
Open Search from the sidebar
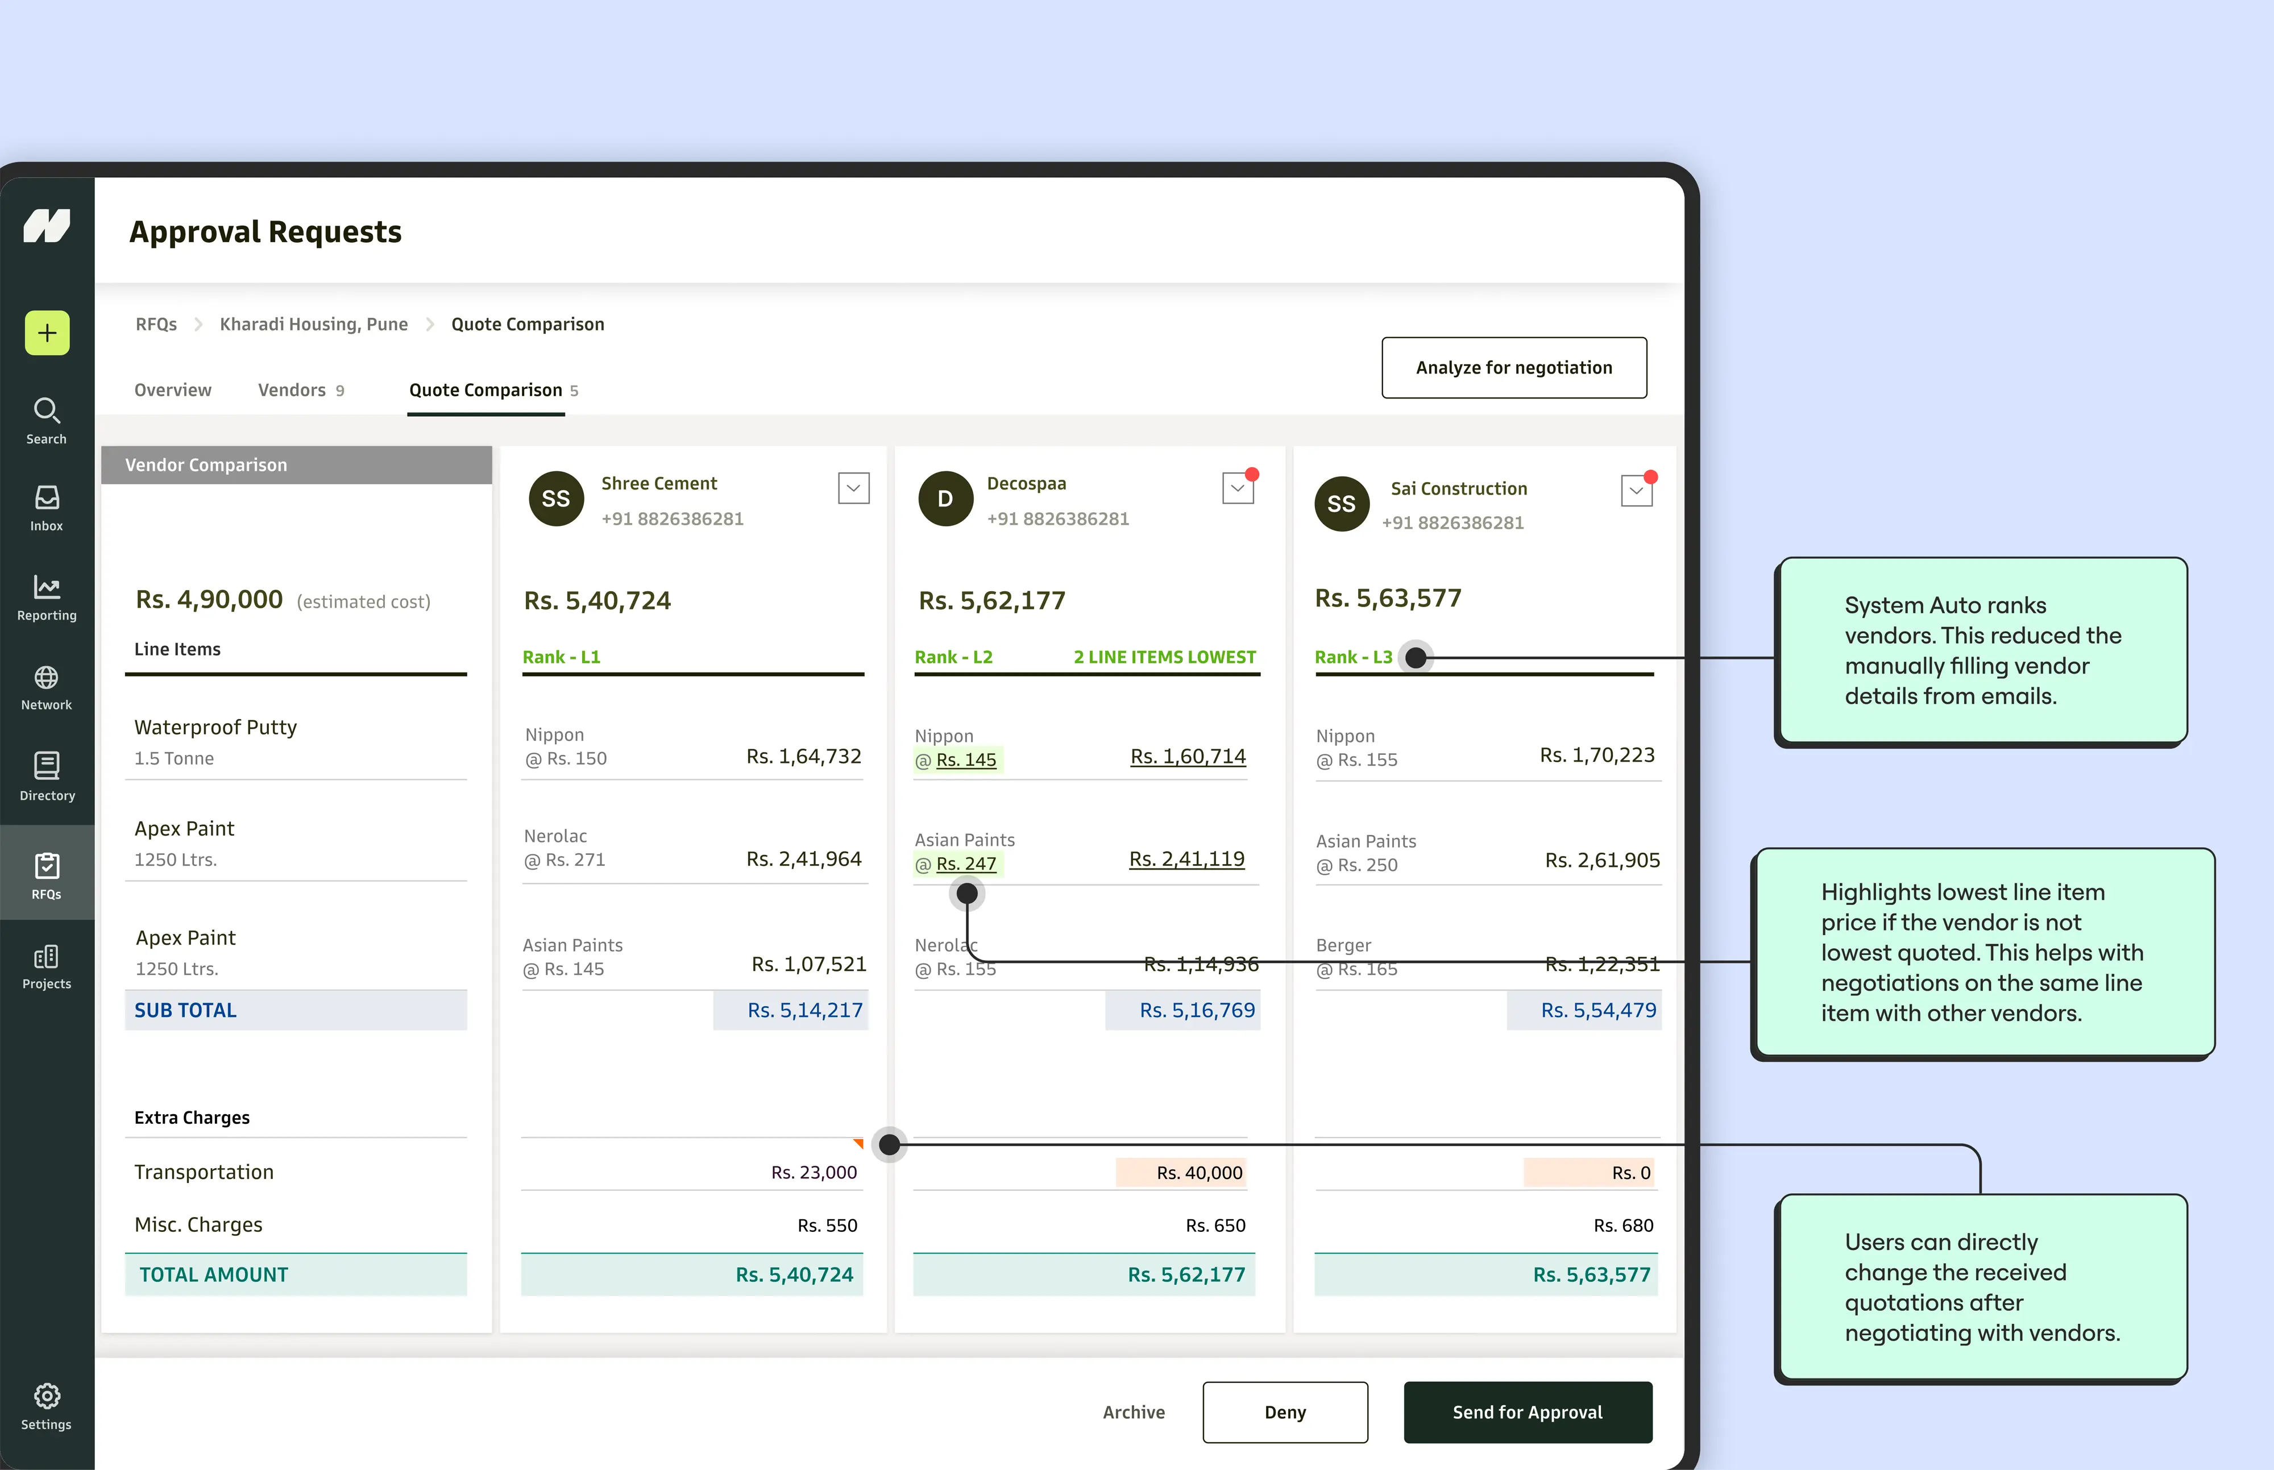pos(47,421)
